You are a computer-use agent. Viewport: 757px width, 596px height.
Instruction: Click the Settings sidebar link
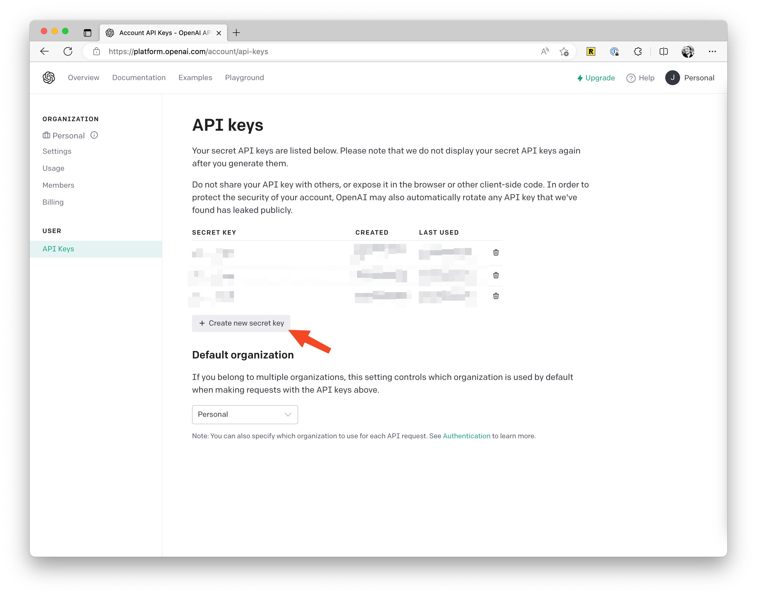click(57, 151)
